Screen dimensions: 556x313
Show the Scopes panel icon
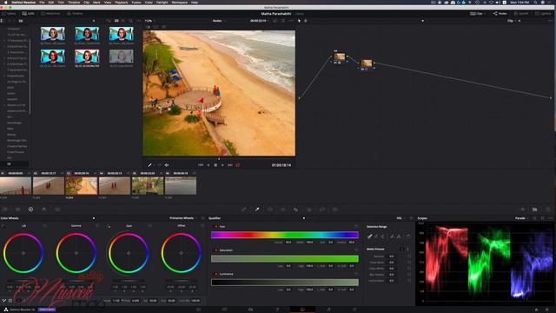tap(535, 210)
